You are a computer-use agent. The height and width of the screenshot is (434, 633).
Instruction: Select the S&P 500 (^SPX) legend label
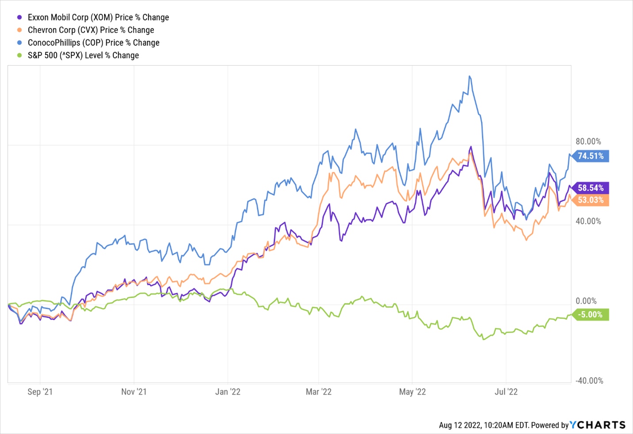(x=83, y=55)
